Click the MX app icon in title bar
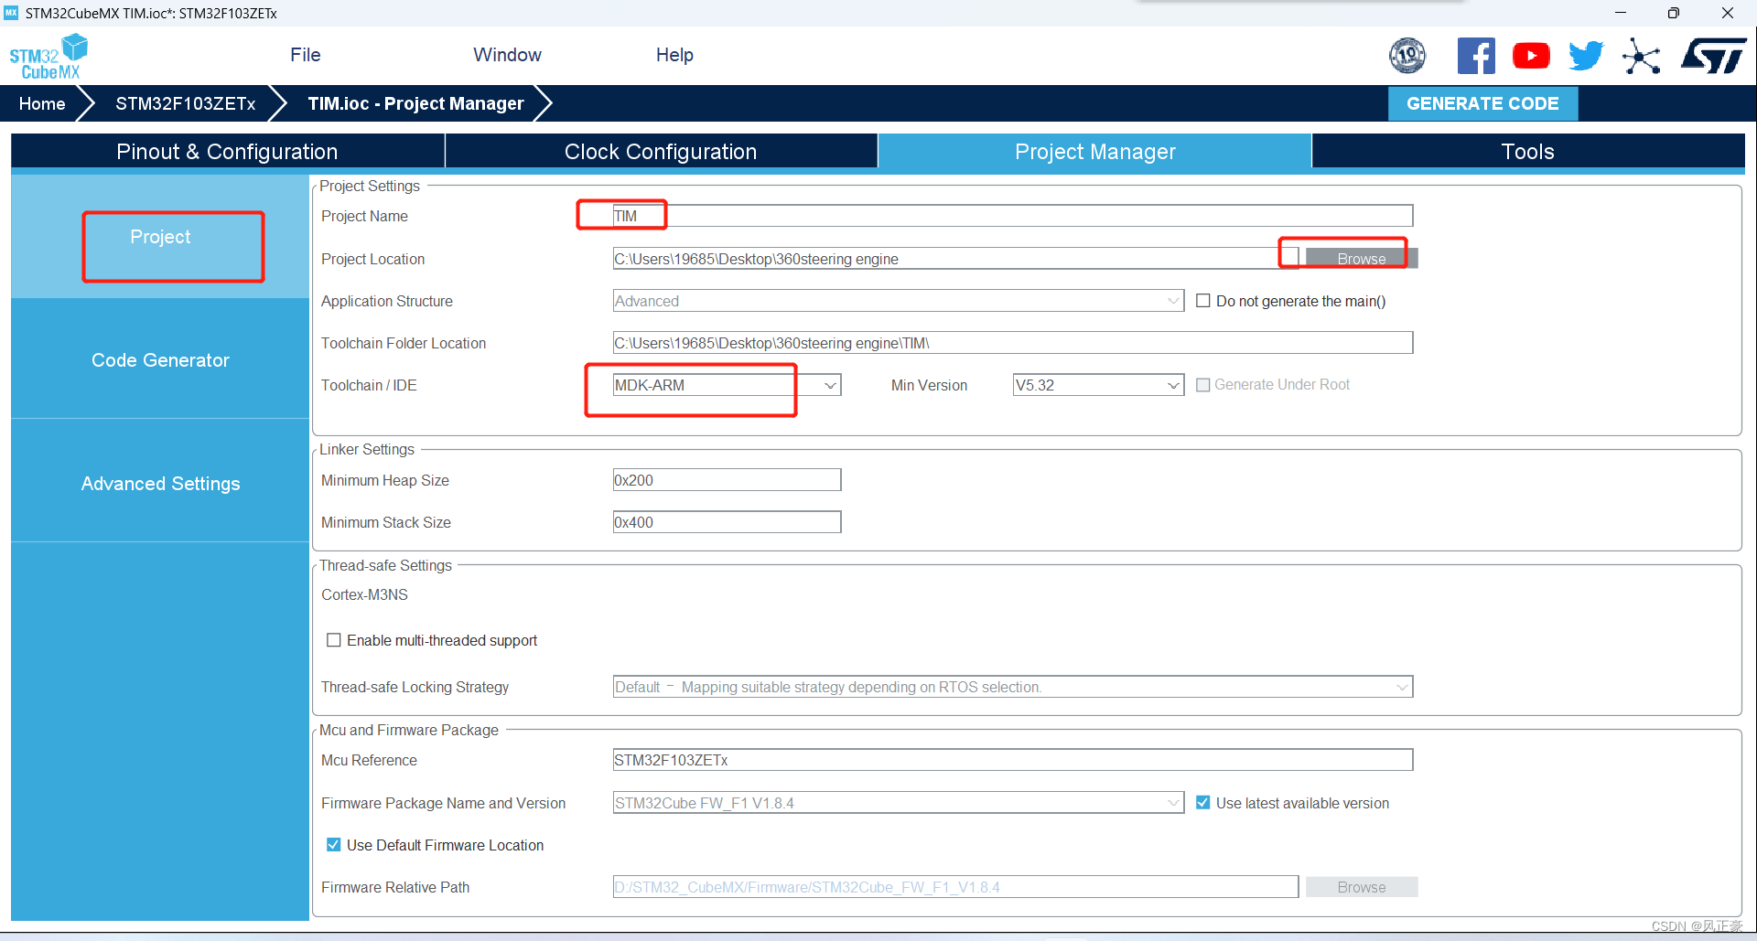The image size is (1757, 941). click(11, 13)
